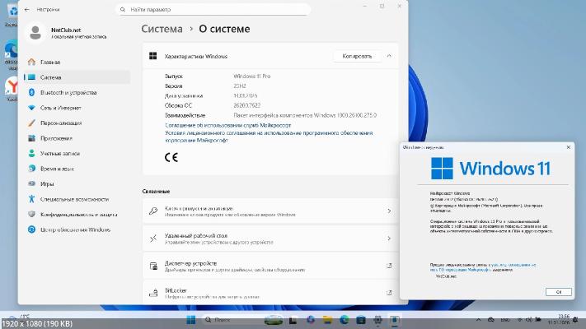Select Игры in the sidebar
The width and height of the screenshot is (586, 329).
click(x=47, y=183)
